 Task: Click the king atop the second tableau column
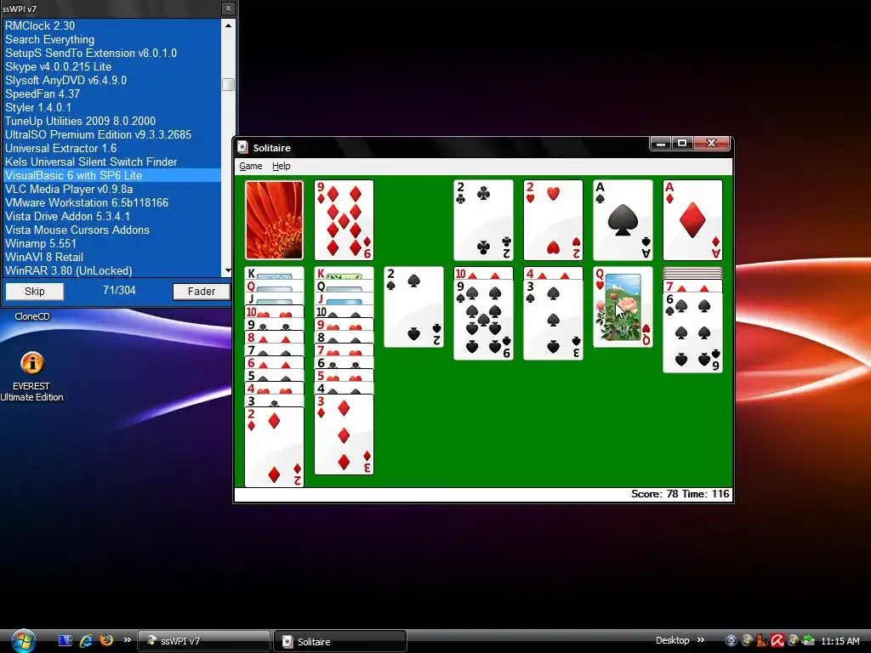344,273
